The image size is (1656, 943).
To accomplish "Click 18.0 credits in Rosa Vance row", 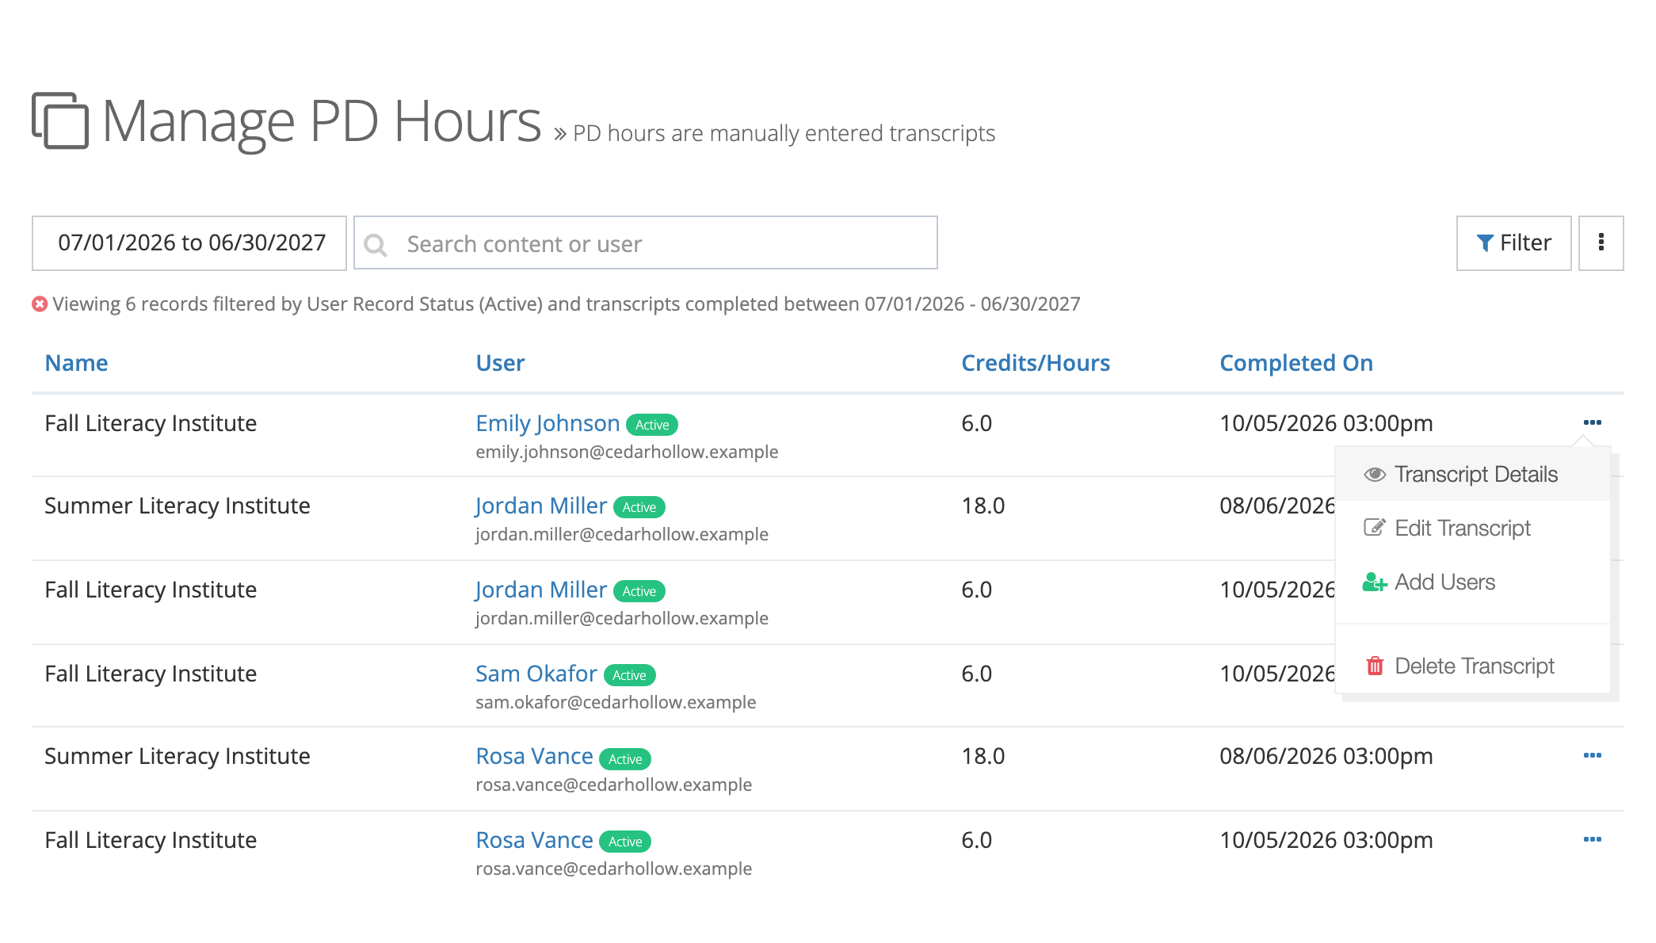I will (x=983, y=756).
